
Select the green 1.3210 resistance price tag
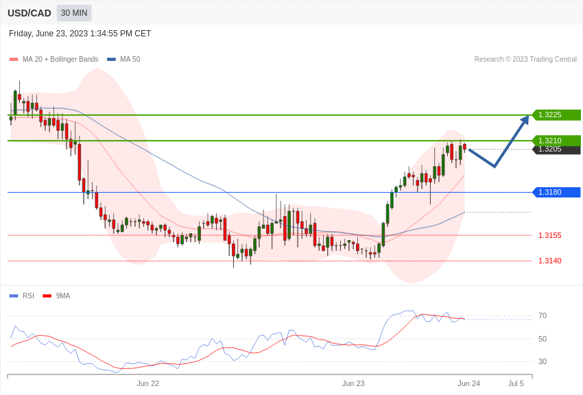(x=556, y=140)
